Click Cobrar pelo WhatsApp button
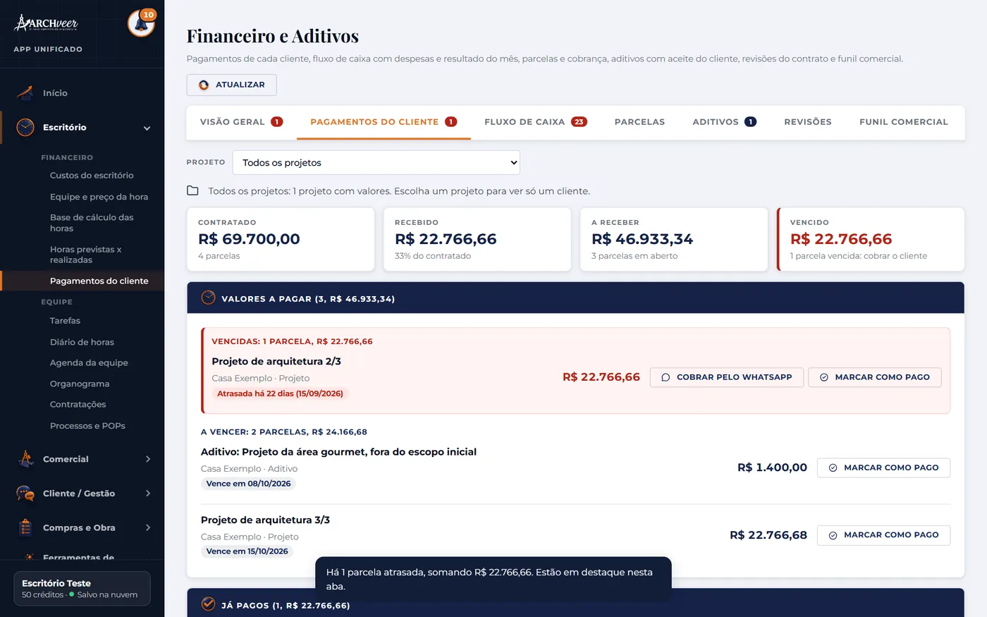This screenshot has width=987, height=617. point(727,377)
